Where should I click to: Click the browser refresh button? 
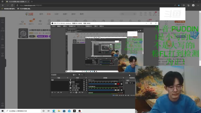(12, 5)
